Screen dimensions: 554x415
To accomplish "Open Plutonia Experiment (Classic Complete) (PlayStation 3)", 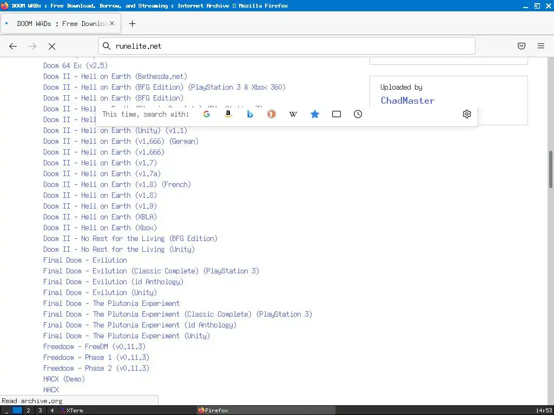I will pos(177,314).
